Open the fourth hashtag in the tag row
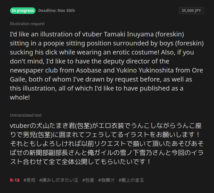 (106, 180)
